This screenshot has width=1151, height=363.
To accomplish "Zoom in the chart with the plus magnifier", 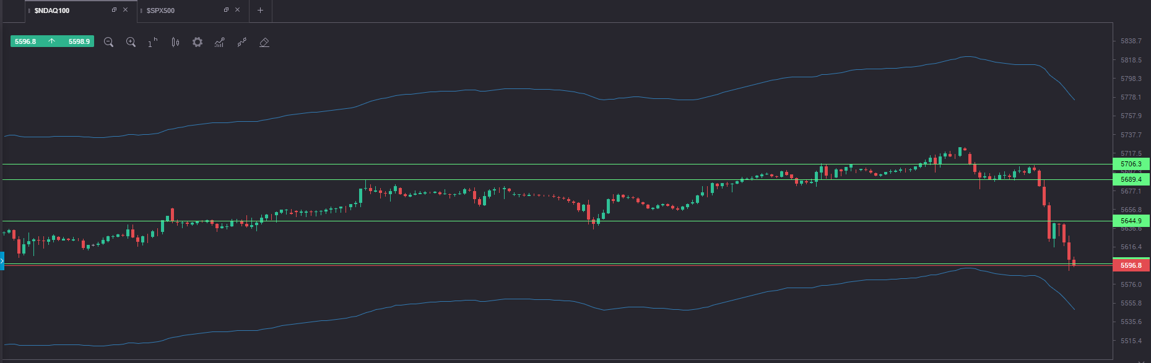I will tap(131, 42).
